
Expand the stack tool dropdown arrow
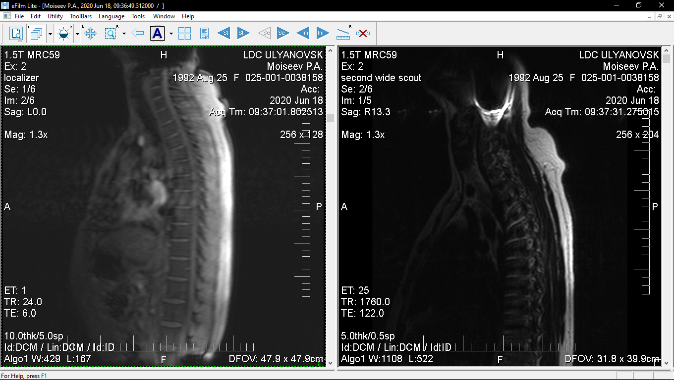[50, 34]
